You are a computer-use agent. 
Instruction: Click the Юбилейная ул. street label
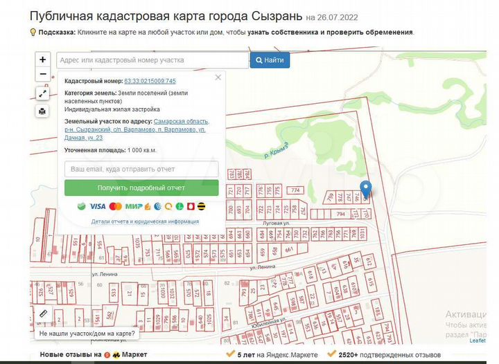(268, 323)
